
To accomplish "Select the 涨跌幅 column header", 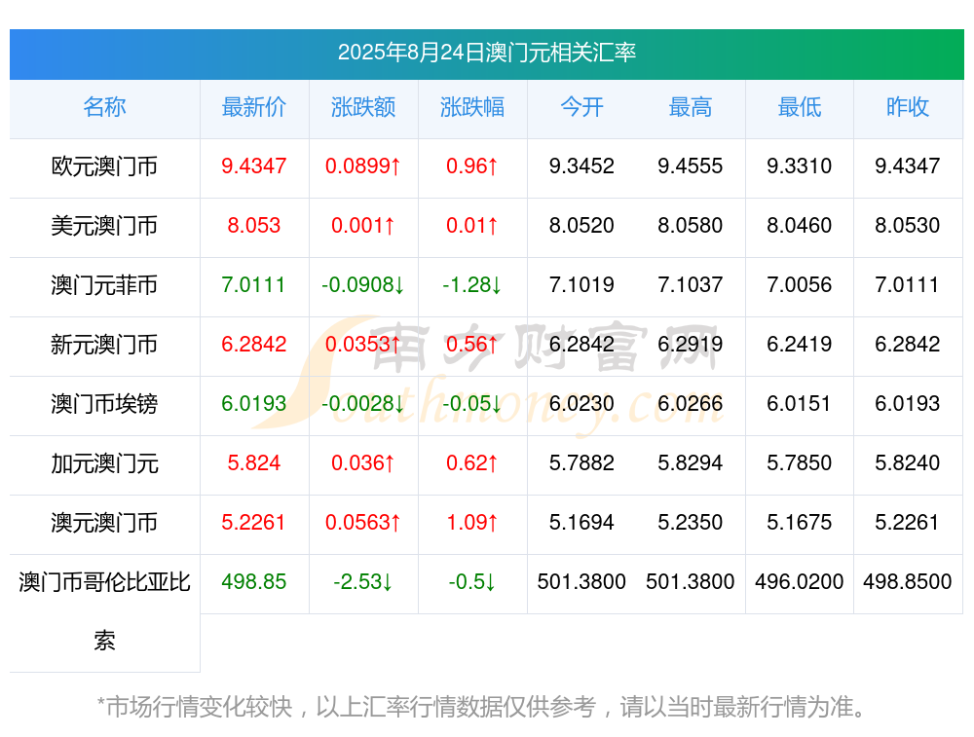I will click(x=472, y=107).
